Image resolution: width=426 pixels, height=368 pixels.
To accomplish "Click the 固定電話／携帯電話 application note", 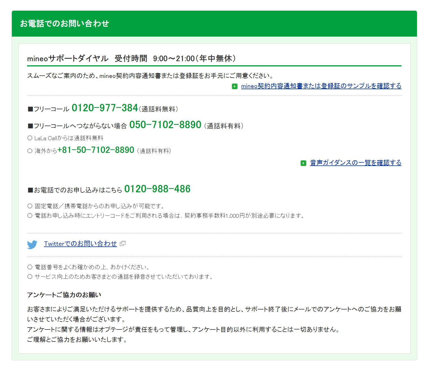I will tap(96, 206).
